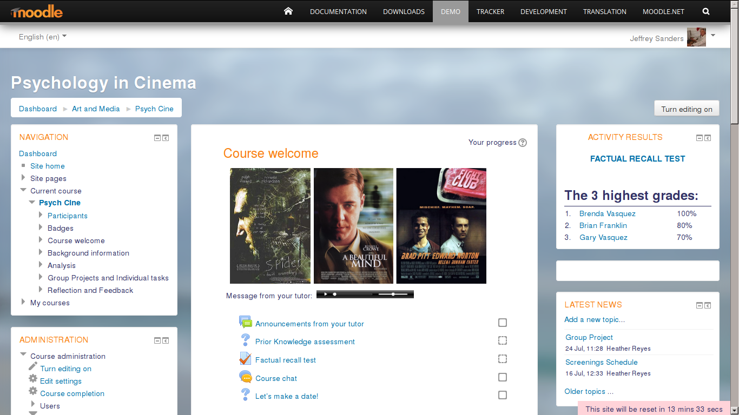Click the forum icon beside Announcements from your tutor

click(x=246, y=323)
